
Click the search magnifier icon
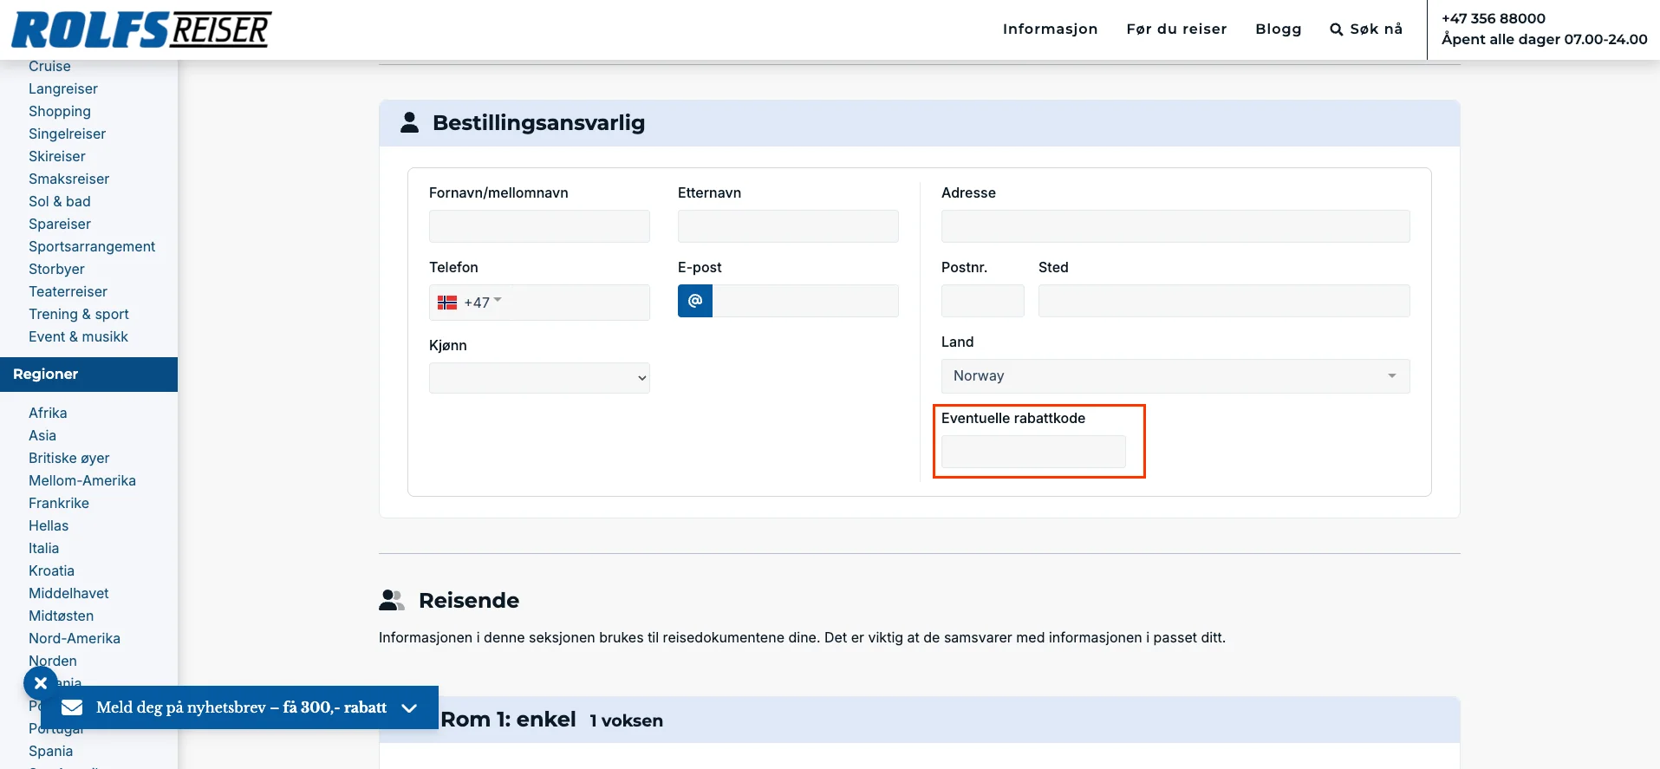point(1336,29)
